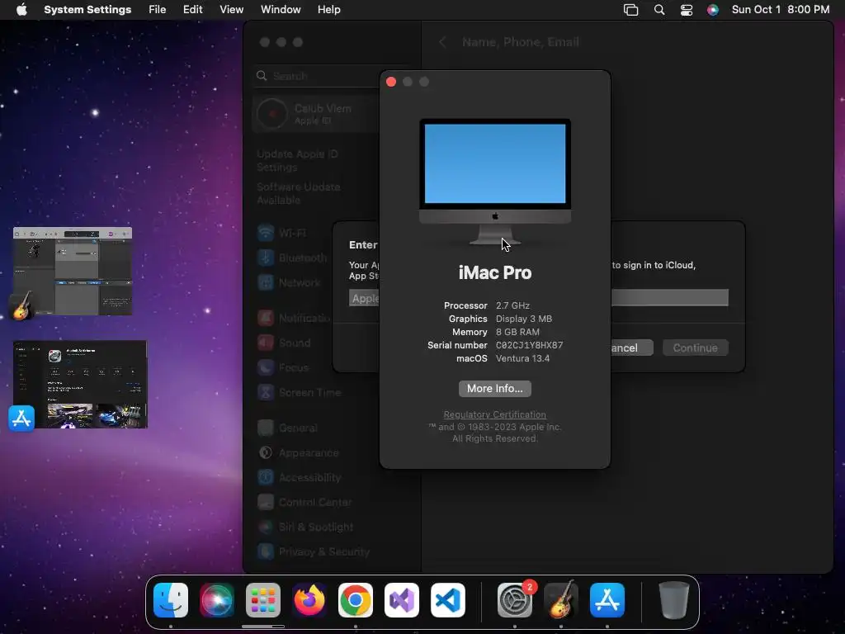The height and width of the screenshot is (634, 845).
Task: Select the Apple ID account row in sidebar
Action: point(317,114)
